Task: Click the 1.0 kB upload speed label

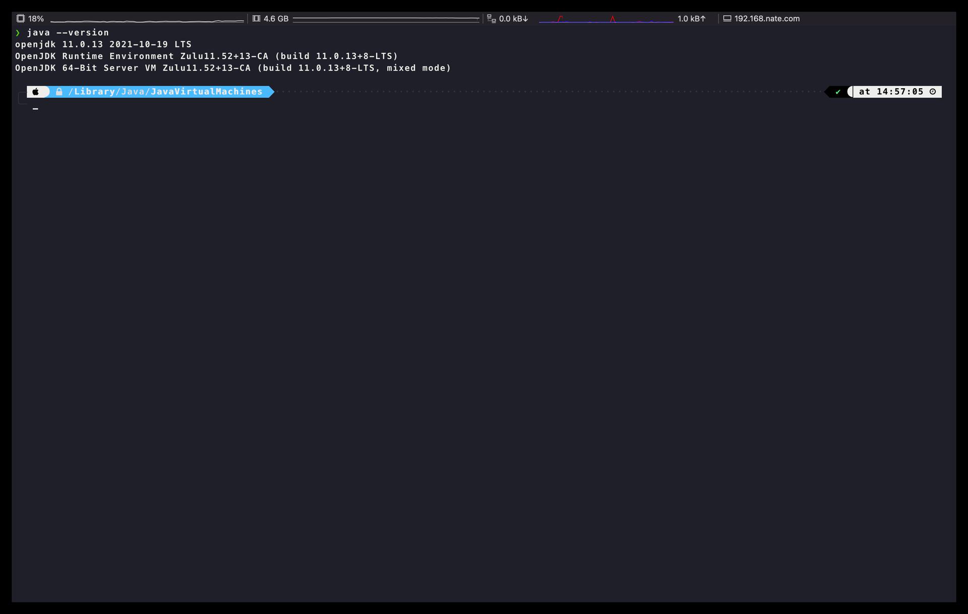Action: click(x=691, y=19)
